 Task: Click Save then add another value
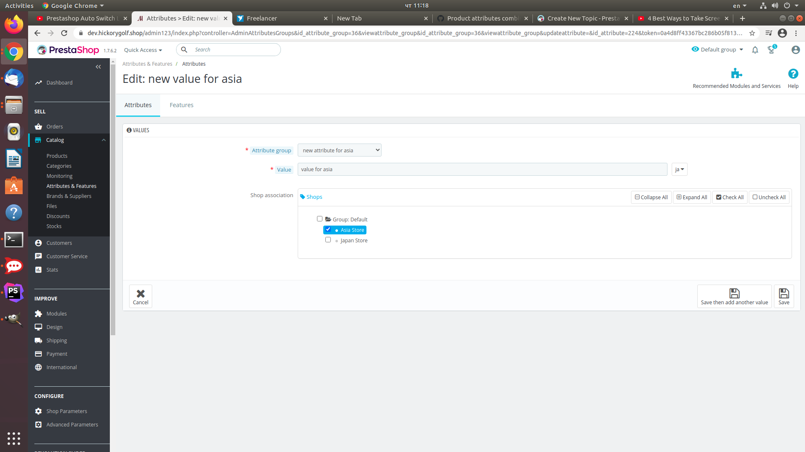coord(734,296)
